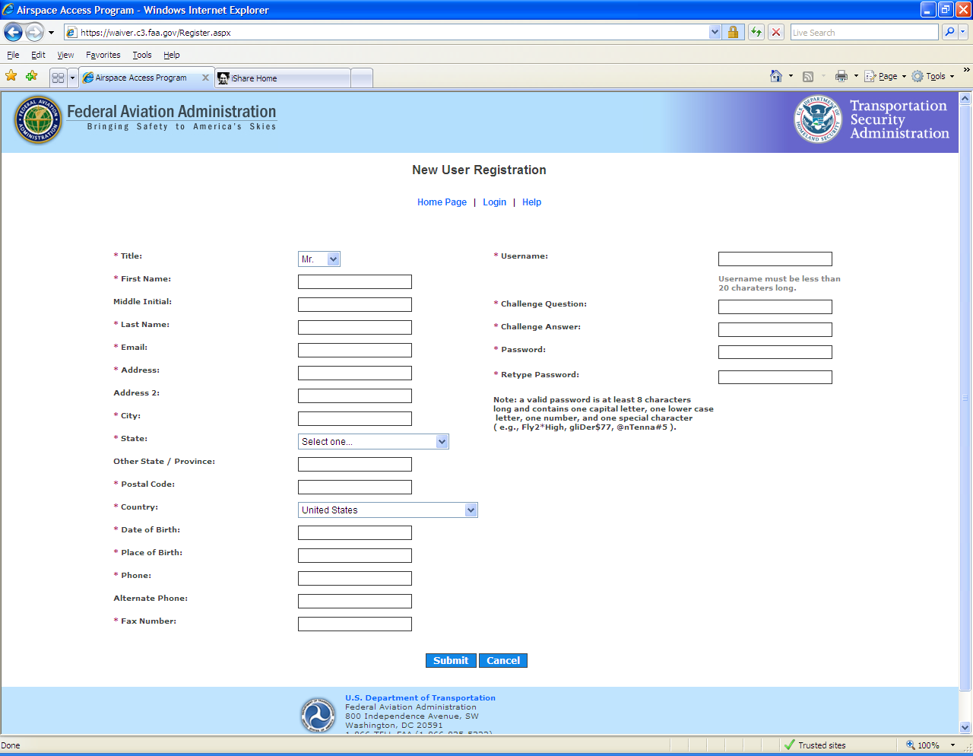
Task: Click the Address 2 text field
Action: (x=355, y=396)
